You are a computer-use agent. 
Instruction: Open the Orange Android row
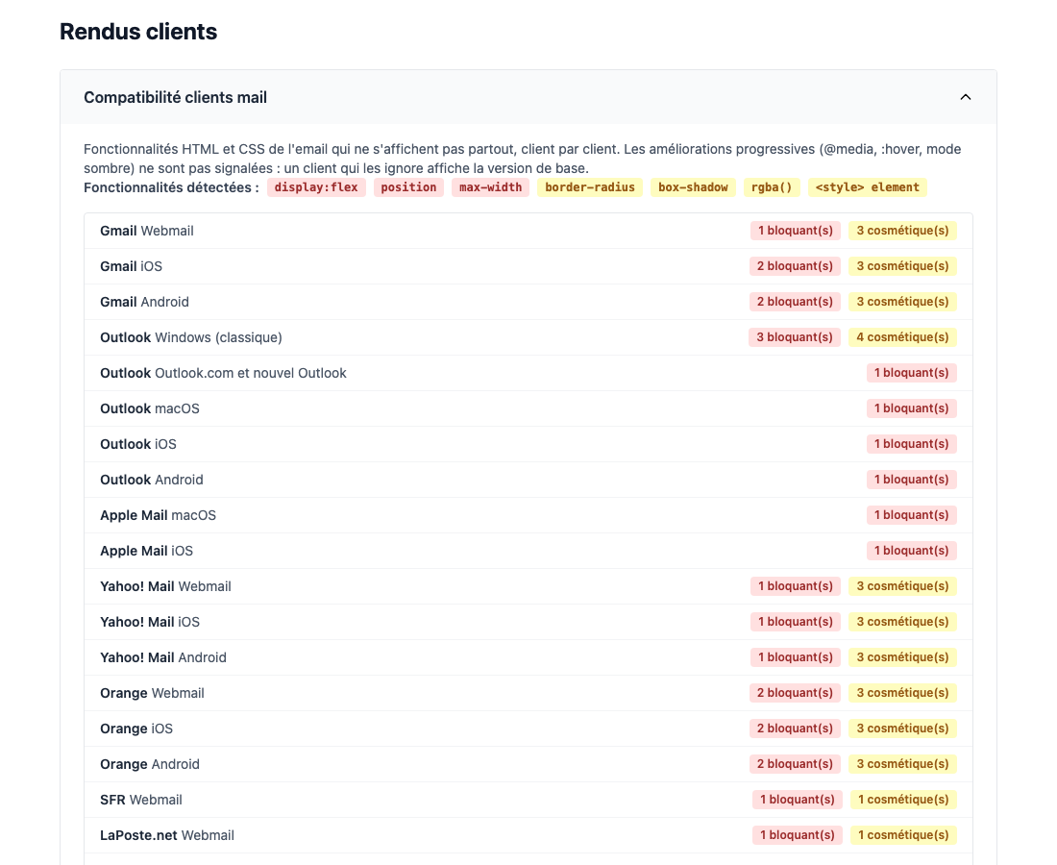tap(528, 764)
